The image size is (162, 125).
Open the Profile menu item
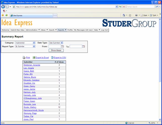point(70,30)
